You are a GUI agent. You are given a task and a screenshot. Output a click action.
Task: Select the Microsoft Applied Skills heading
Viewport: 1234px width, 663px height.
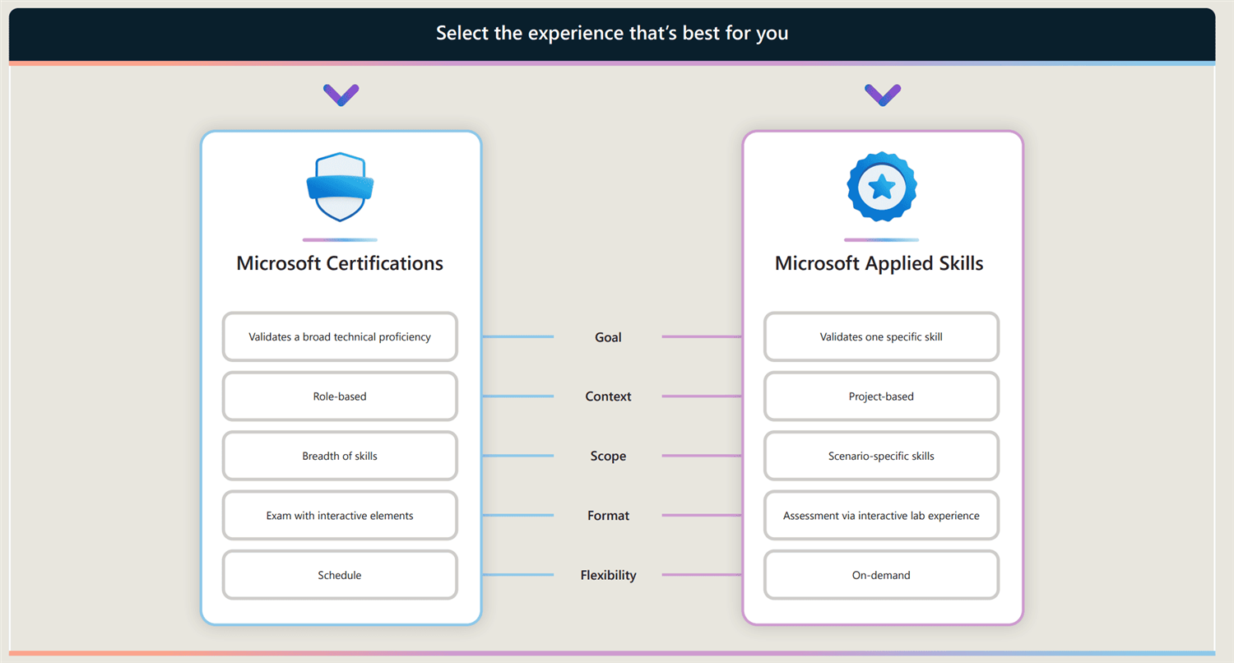pos(879,263)
